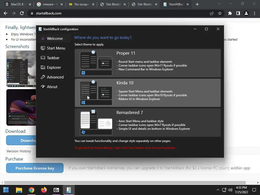Switch to the vmware Google search tab
This screenshot has width=260, height=195.
[x=50, y=4]
